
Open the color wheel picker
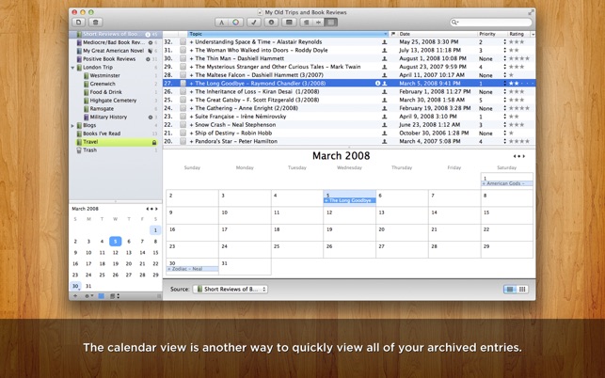236,23
